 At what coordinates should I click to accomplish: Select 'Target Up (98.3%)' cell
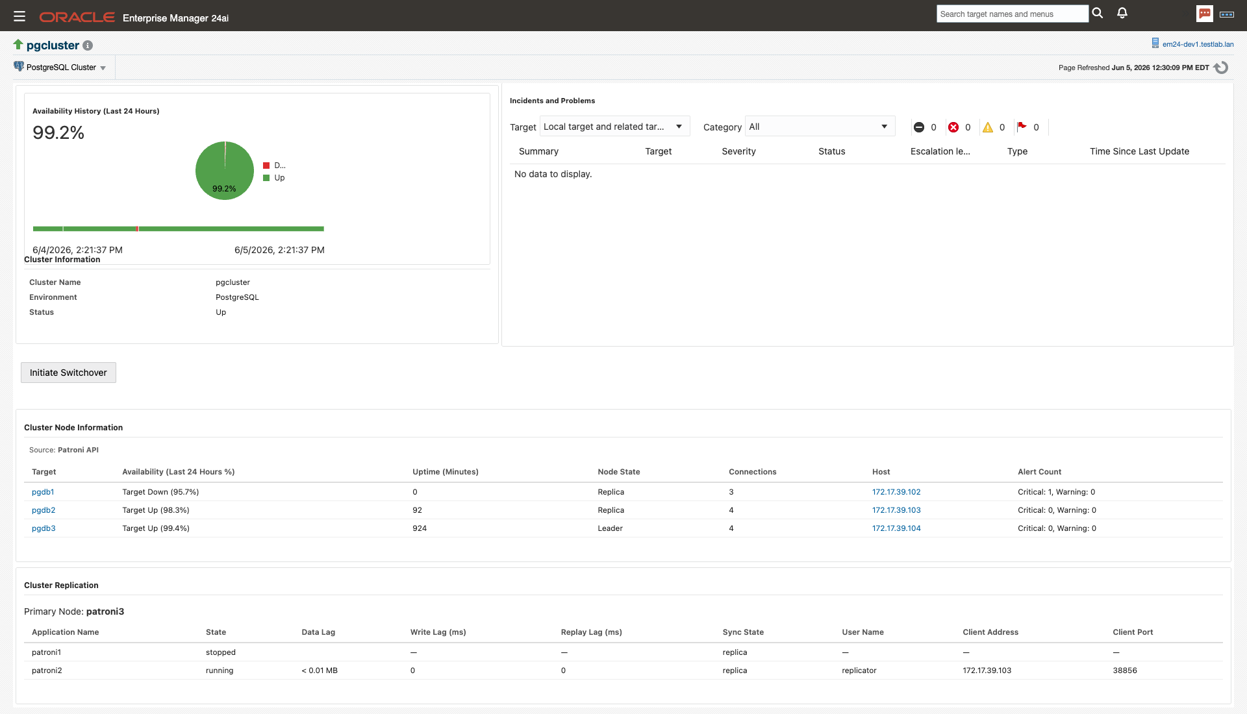(x=156, y=510)
